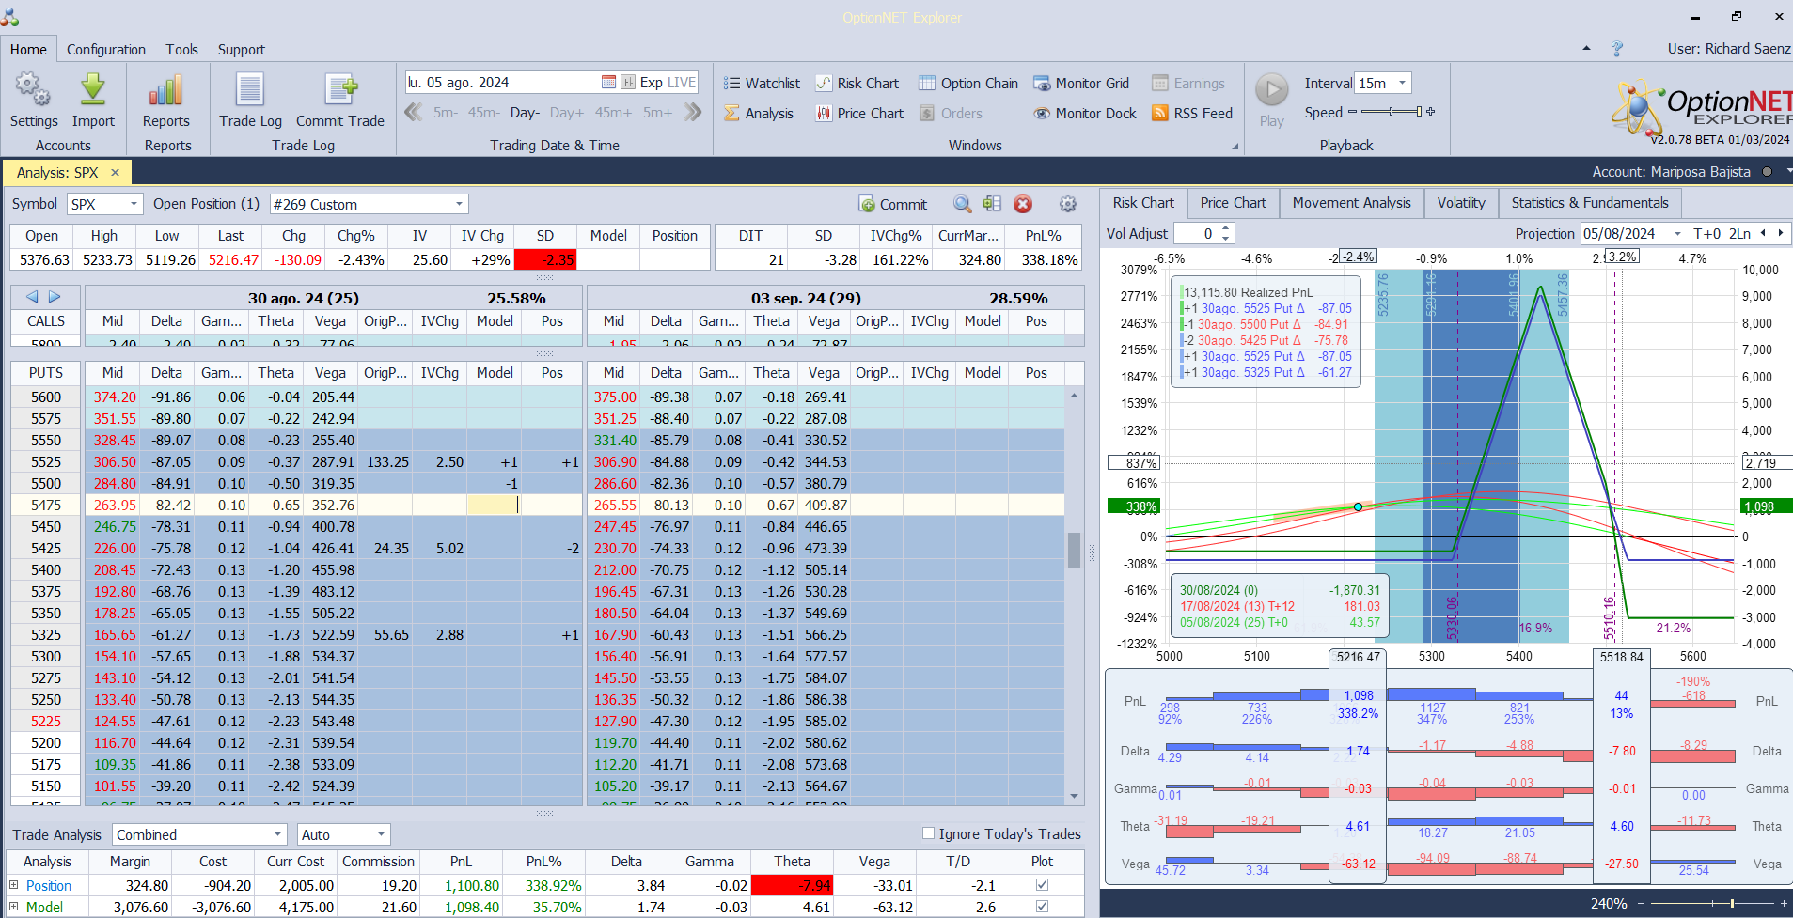
Task: Jump back with the double left chevron
Action: [x=413, y=113]
